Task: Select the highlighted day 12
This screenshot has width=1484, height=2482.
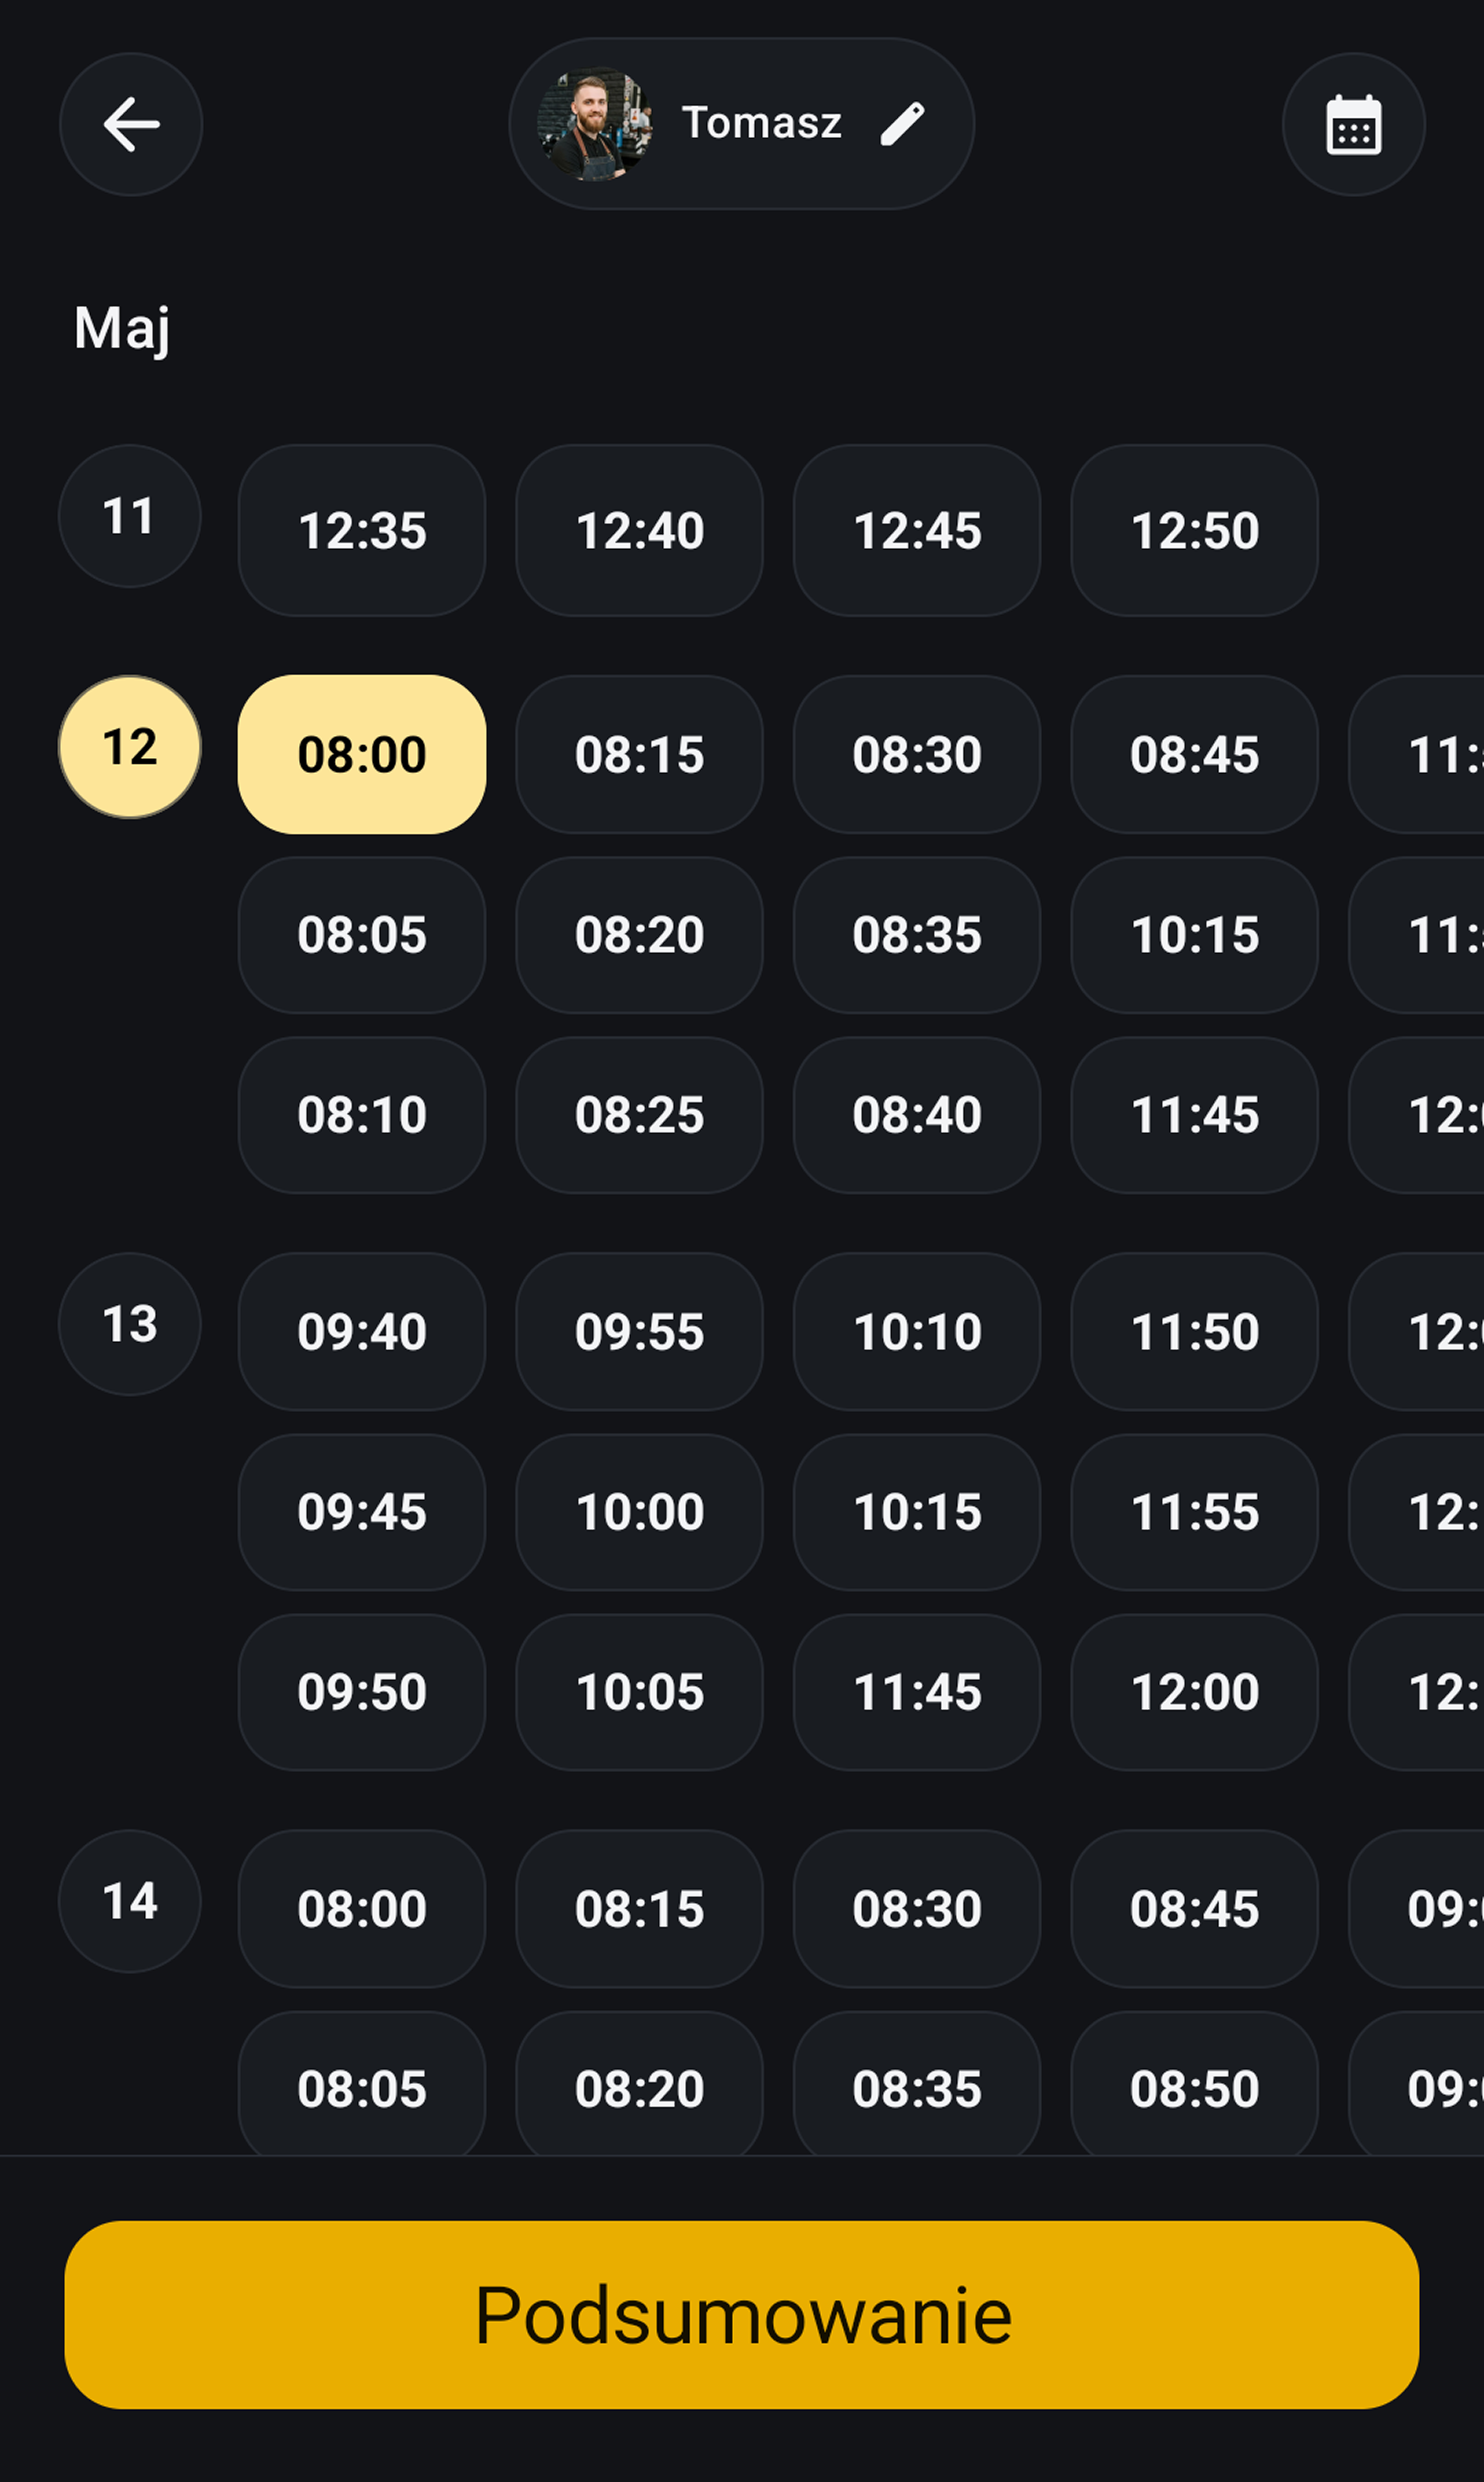Action: pyautogui.click(x=130, y=747)
